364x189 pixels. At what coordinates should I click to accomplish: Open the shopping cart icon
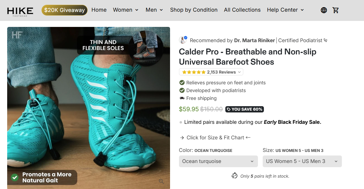tap(336, 10)
